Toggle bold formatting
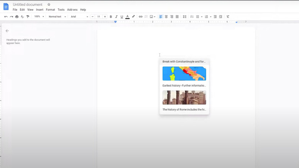This screenshot has height=168, width=299. 111,17
